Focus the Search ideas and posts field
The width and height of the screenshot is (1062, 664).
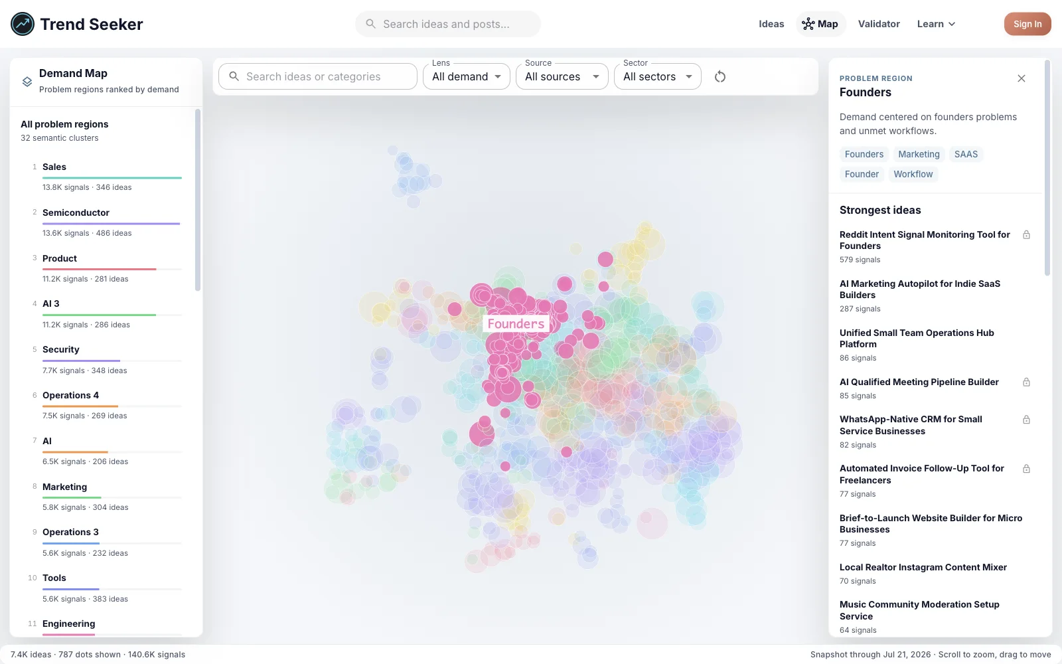click(448, 24)
